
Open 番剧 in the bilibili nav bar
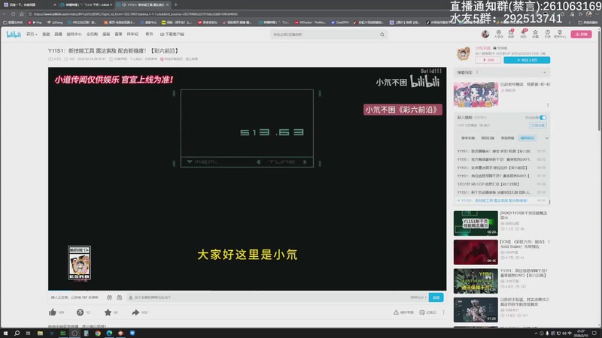click(46, 34)
